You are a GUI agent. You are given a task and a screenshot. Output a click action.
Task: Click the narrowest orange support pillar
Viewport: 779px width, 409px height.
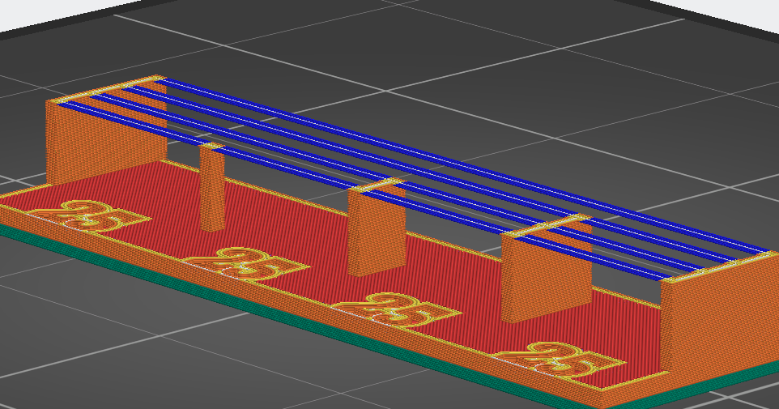tap(212, 190)
